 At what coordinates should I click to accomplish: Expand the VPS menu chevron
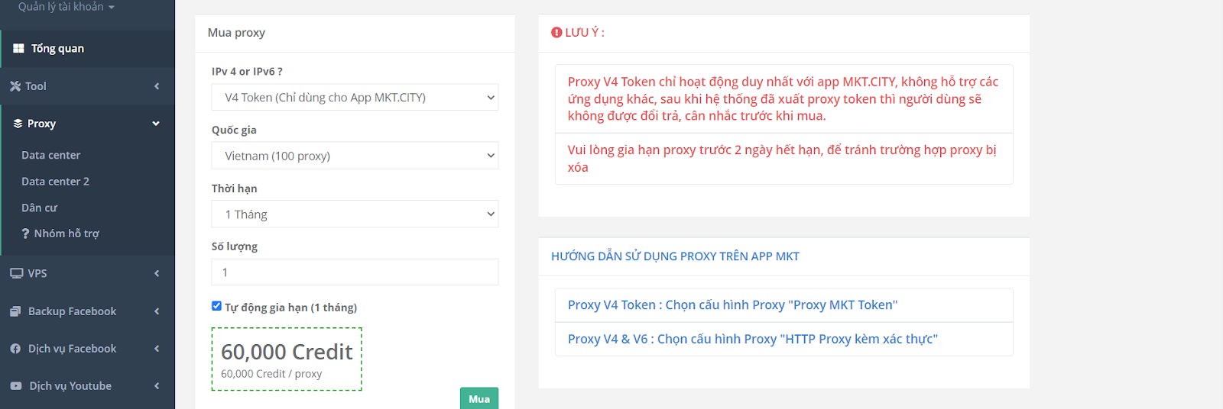[x=157, y=273]
